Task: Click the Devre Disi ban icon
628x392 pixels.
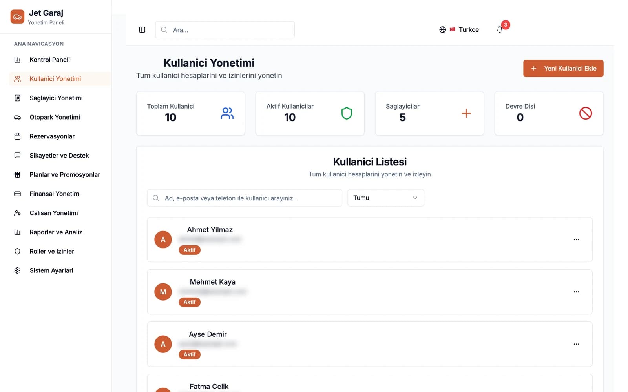Action: pyautogui.click(x=585, y=113)
